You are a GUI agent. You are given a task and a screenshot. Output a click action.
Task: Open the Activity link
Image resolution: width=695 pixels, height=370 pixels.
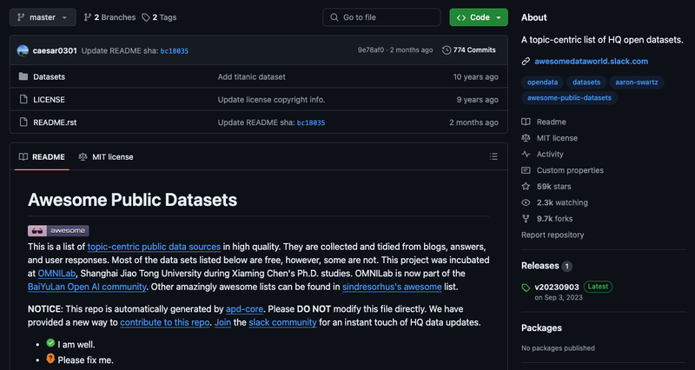point(550,155)
